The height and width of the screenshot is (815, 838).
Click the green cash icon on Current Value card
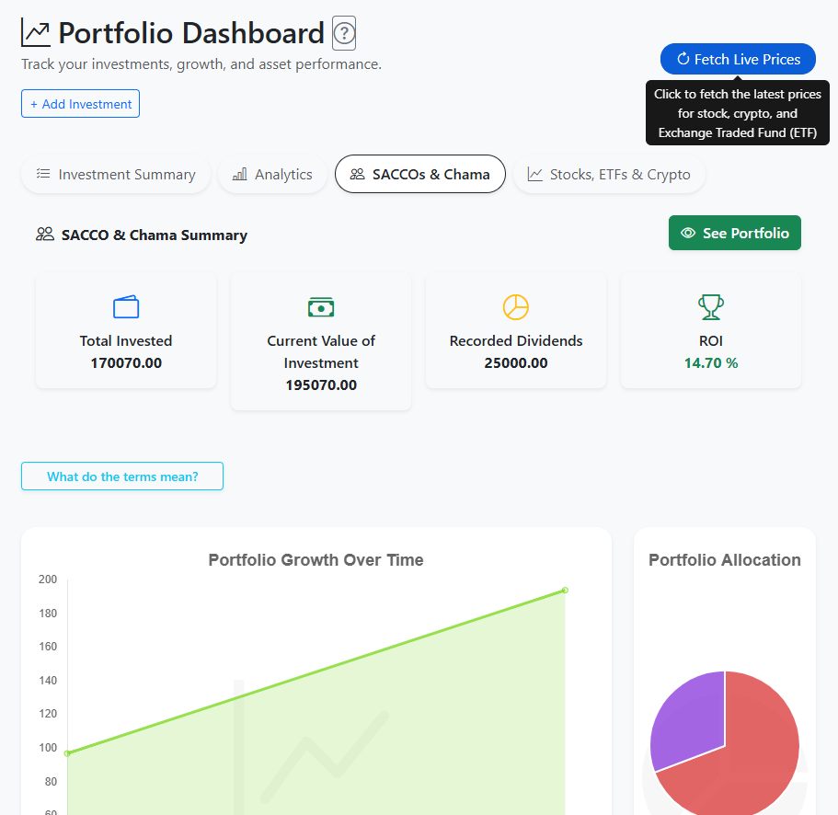pos(321,307)
